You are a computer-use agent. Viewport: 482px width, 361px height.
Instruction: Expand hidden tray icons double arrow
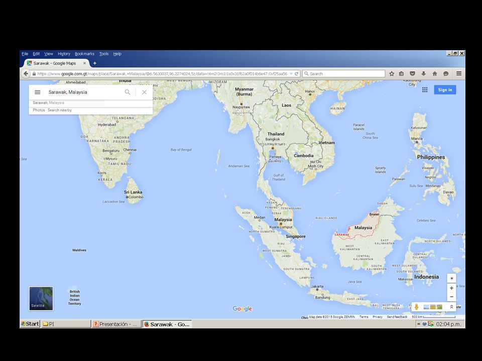[418, 324]
